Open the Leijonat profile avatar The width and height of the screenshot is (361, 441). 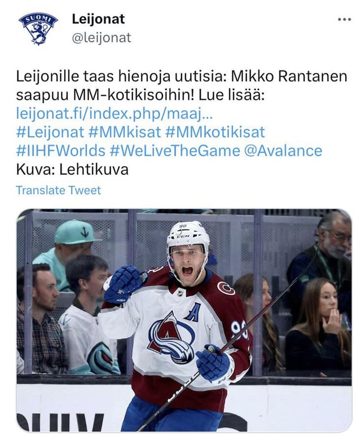click(x=38, y=28)
